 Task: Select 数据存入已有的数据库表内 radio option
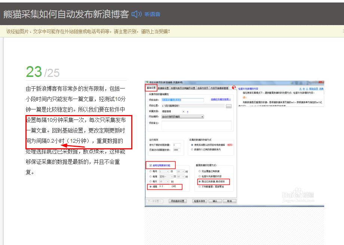tap(192, 149)
